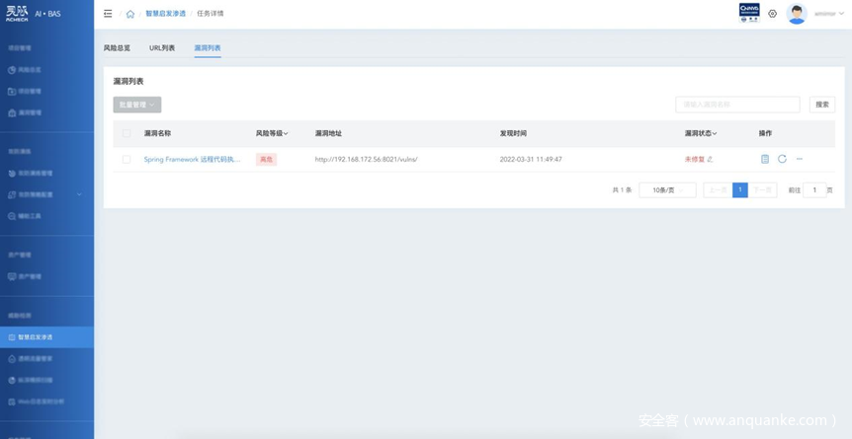852x439 pixels.
Task: Open the settings gear icon
Action: (773, 14)
